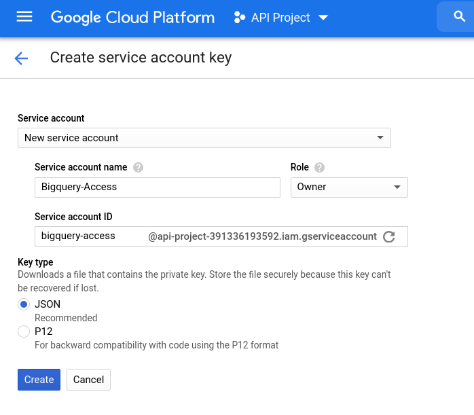This screenshot has height=415, width=474.
Task: Click the Create button
Action: (39, 380)
